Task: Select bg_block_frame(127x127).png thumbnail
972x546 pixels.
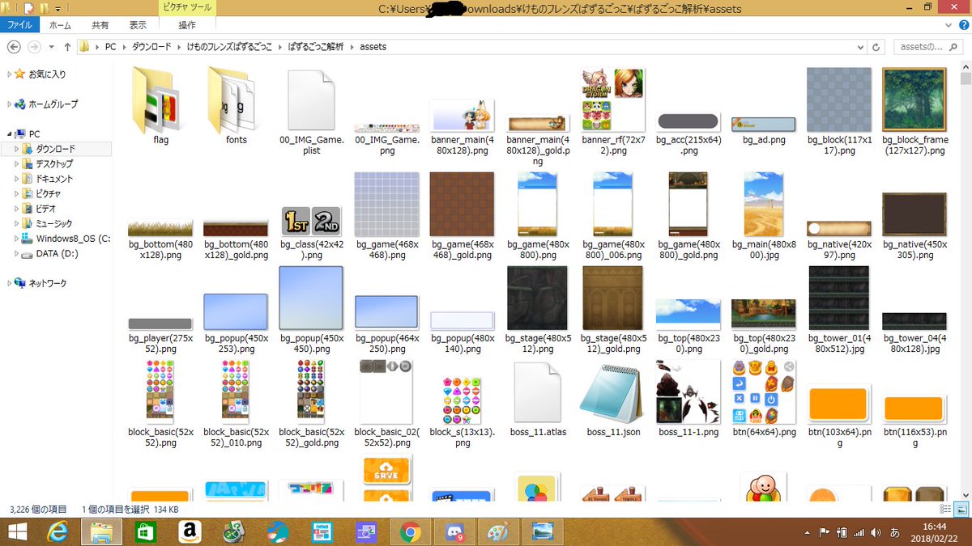Action: pyautogui.click(x=914, y=99)
